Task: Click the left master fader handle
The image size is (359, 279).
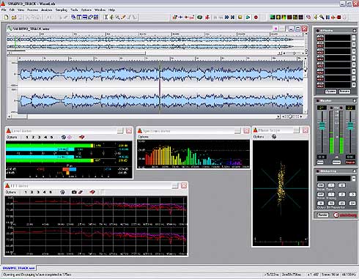Action: [322, 126]
